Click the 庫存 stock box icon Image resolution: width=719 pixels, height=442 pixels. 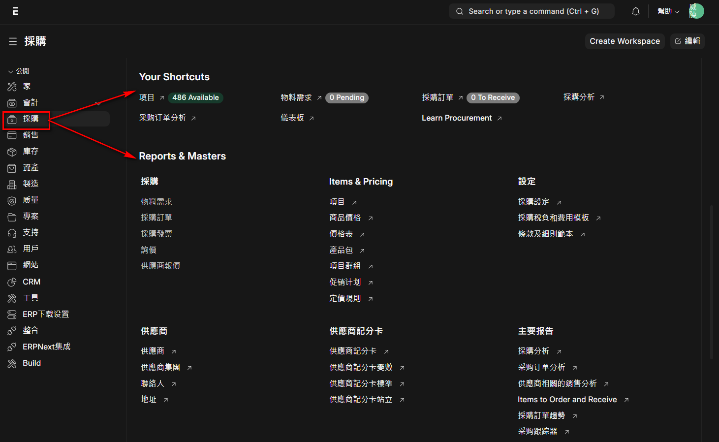coord(12,152)
